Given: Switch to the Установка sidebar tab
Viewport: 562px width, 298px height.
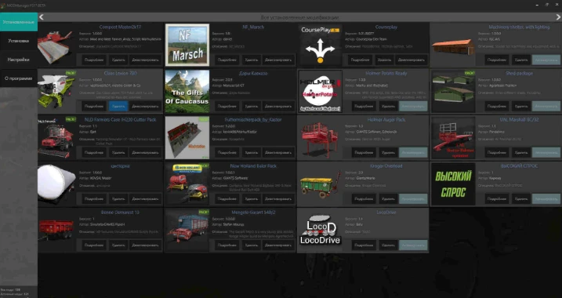Looking at the screenshot, I should tap(19, 41).
